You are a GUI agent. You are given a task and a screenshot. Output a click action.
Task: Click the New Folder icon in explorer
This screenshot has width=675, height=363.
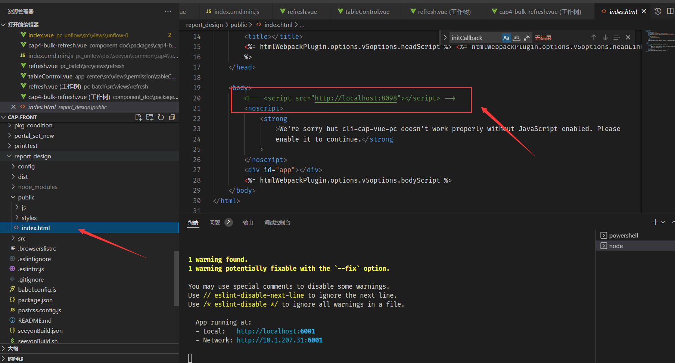click(150, 117)
